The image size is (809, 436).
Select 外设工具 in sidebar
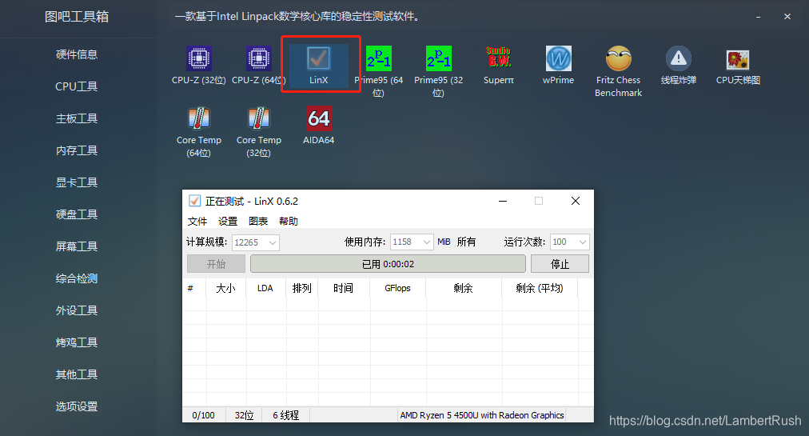[77, 310]
